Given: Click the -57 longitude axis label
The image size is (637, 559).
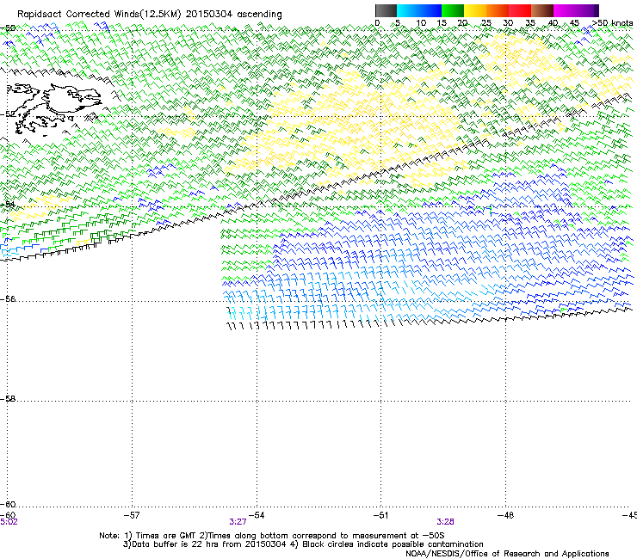Looking at the screenshot, I should click(x=132, y=515).
